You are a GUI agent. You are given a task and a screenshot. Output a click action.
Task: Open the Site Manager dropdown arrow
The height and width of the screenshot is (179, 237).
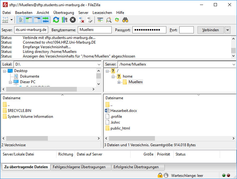(11, 20)
